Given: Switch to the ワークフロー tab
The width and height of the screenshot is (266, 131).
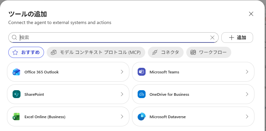Looking at the screenshot, I should tap(209, 52).
